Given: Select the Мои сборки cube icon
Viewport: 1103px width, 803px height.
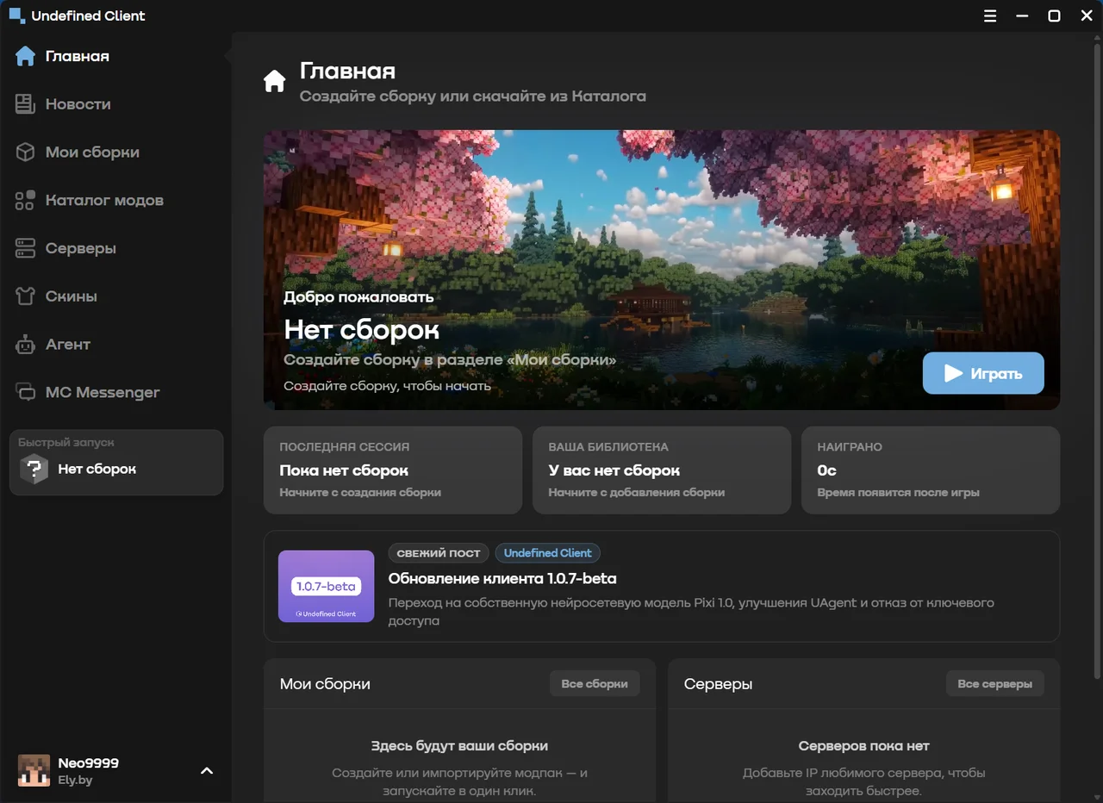Looking at the screenshot, I should [x=25, y=153].
